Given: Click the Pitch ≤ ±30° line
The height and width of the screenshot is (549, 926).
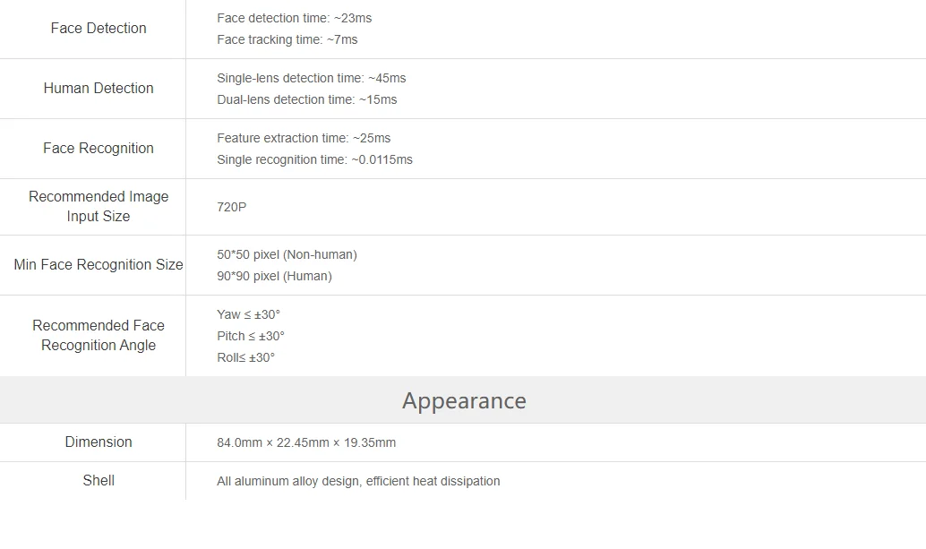Looking at the screenshot, I should click(251, 336).
